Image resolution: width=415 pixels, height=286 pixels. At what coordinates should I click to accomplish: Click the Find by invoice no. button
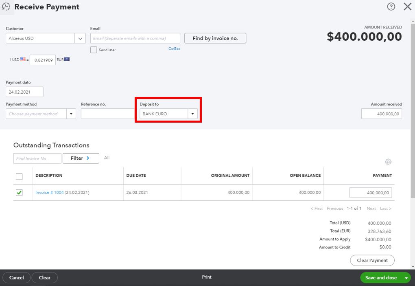(x=215, y=38)
